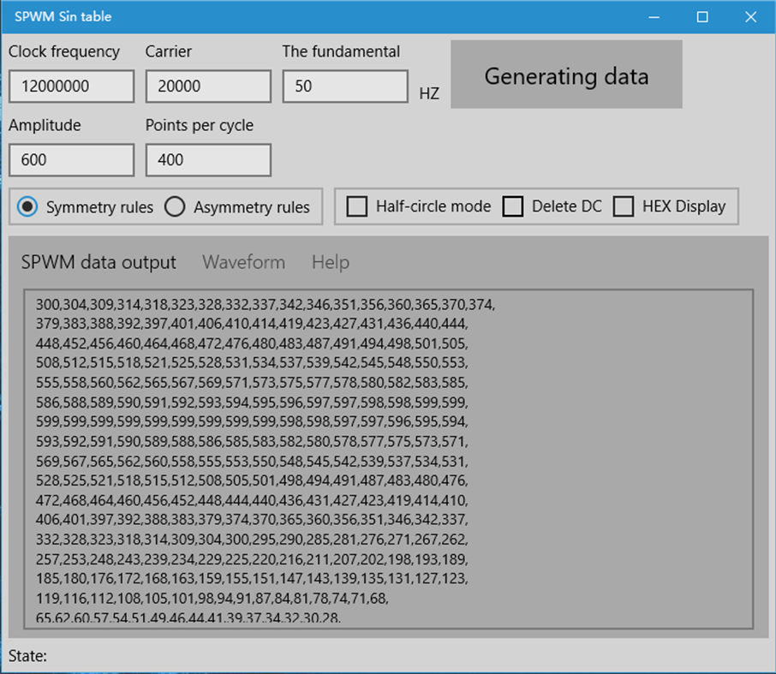Screen dimensions: 776x674
Task: Click inside the SPWM data output text box
Action: pos(389,459)
